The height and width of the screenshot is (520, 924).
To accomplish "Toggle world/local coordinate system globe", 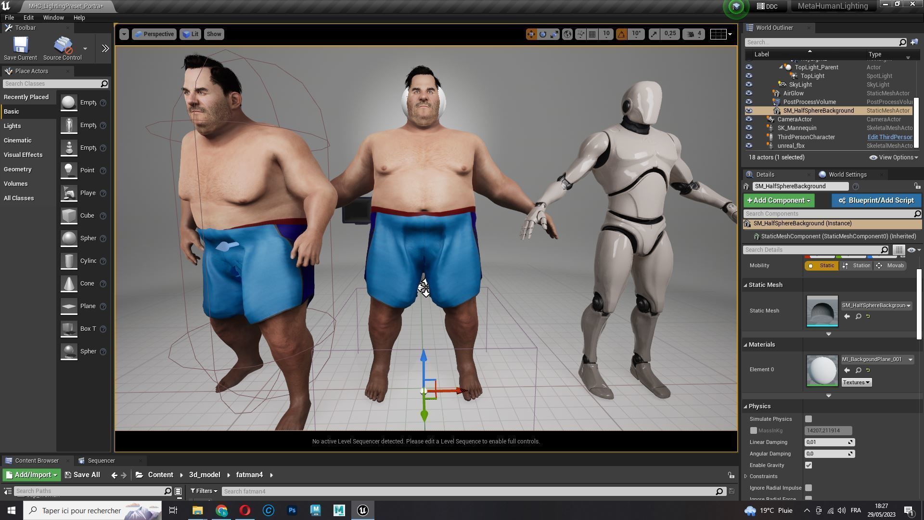I will 567,34.
